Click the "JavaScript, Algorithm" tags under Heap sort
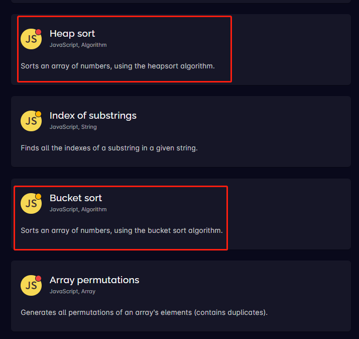The image size is (359, 339). [x=78, y=45]
